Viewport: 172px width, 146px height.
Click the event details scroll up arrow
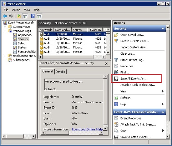pos(105,77)
